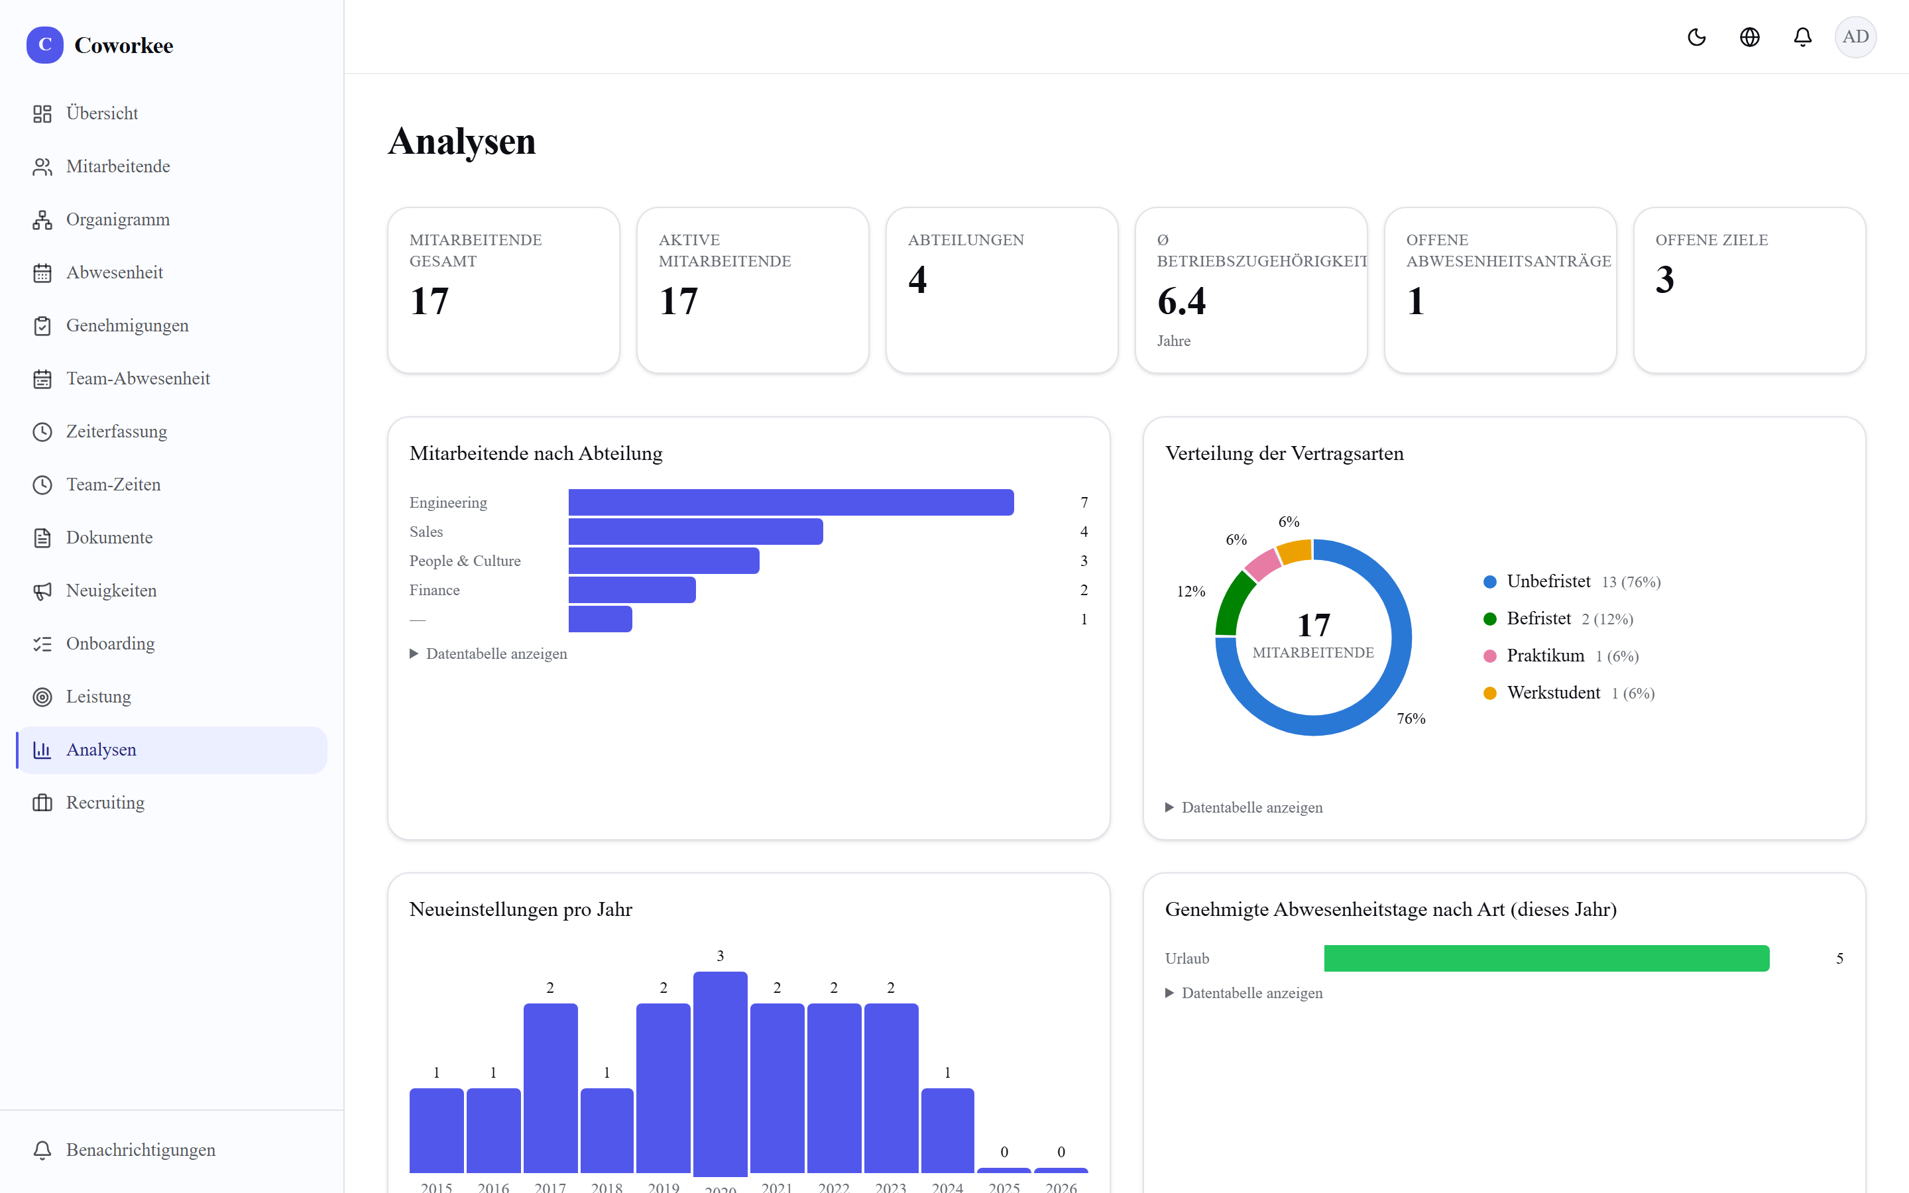Click the Leistung target icon

[x=42, y=697]
